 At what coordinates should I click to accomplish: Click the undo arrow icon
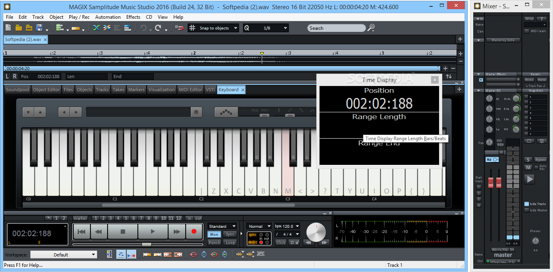(x=143, y=28)
